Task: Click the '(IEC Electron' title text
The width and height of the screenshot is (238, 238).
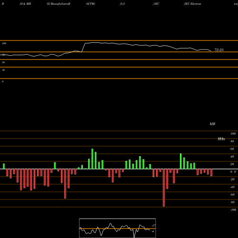Action: click(x=192, y=4)
